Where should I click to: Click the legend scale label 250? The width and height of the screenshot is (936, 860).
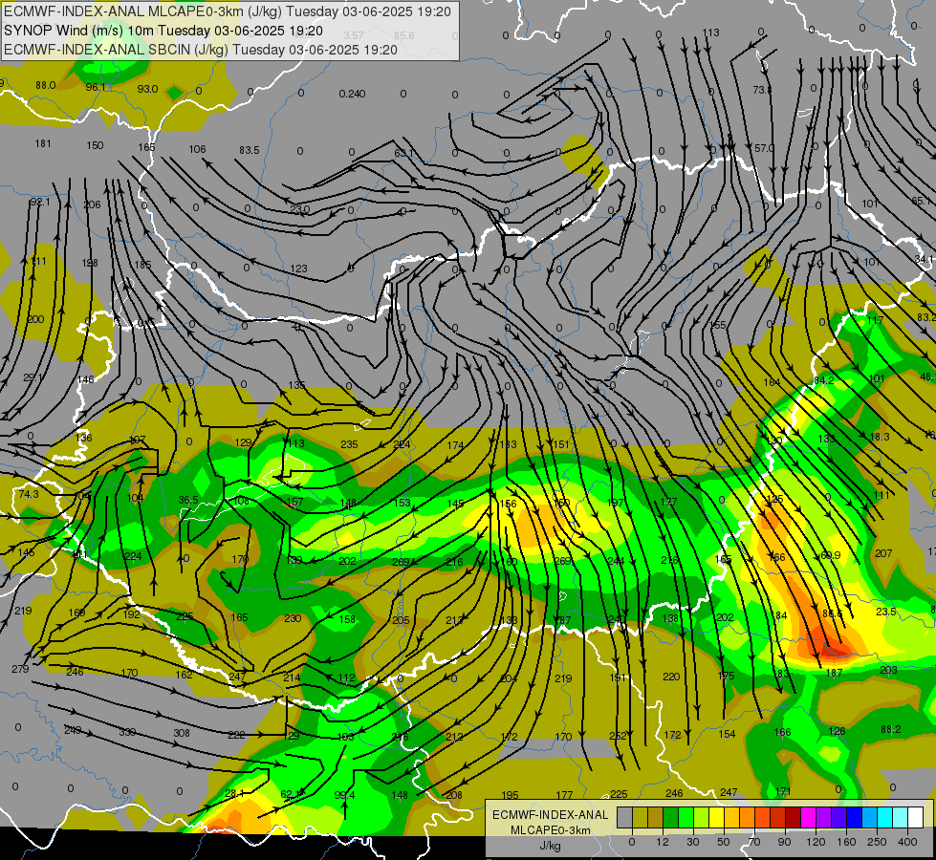click(877, 842)
